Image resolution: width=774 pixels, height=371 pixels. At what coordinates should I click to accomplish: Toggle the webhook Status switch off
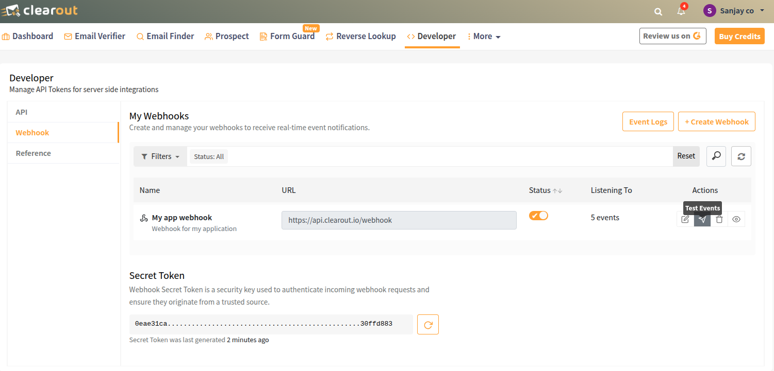point(538,215)
